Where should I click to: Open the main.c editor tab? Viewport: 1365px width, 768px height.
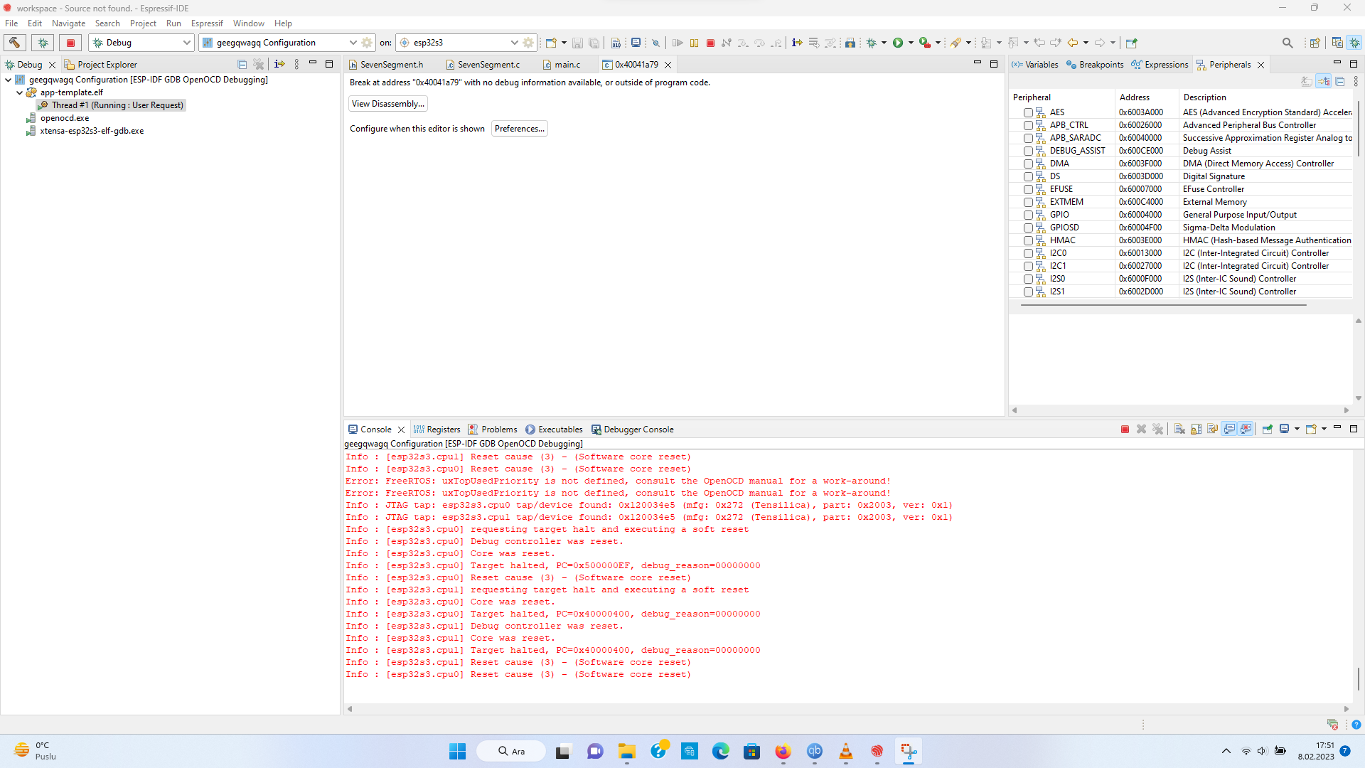[x=562, y=65]
